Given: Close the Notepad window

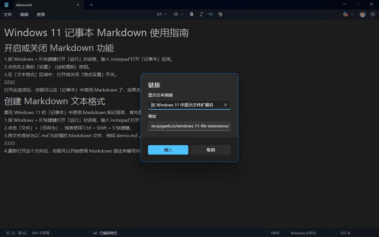Looking at the screenshot, I should coord(371,4).
